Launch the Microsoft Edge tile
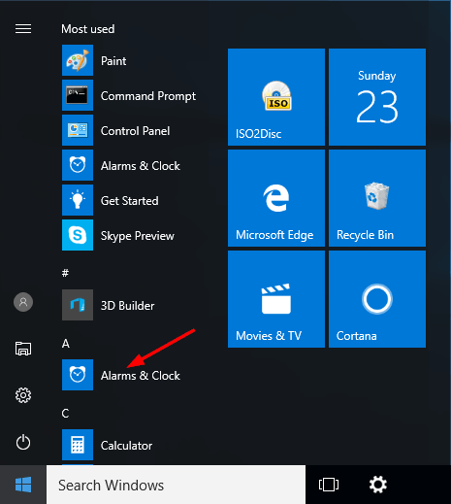The height and width of the screenshot is (504, 451). point(276,198)
